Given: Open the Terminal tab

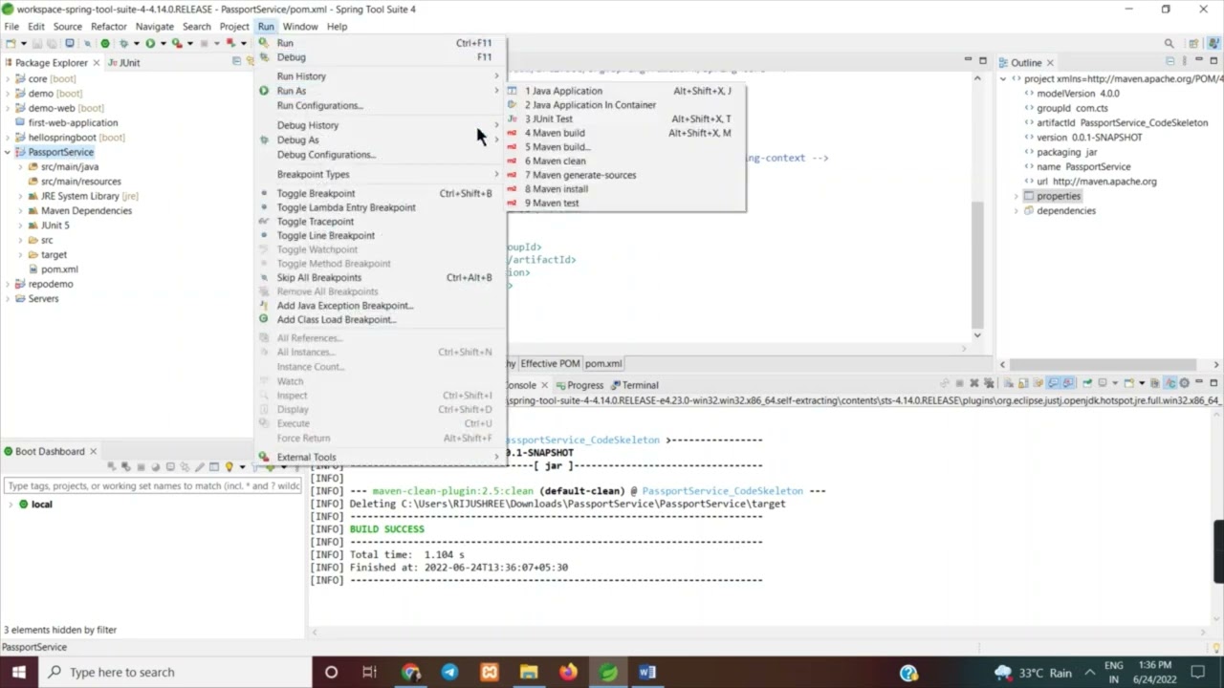Looking at the screenshot, I should pyautogui.click(x=633, y=385).
